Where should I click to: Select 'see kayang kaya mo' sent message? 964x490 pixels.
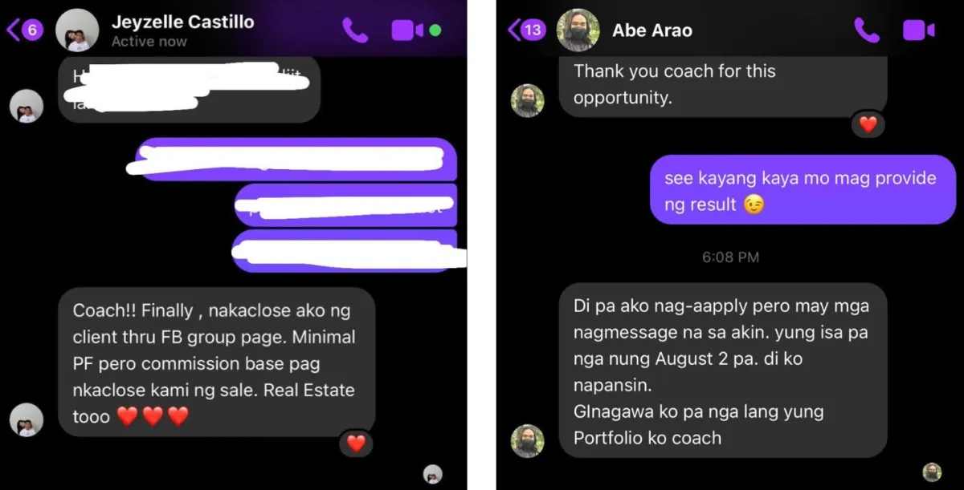pos(803,189)
